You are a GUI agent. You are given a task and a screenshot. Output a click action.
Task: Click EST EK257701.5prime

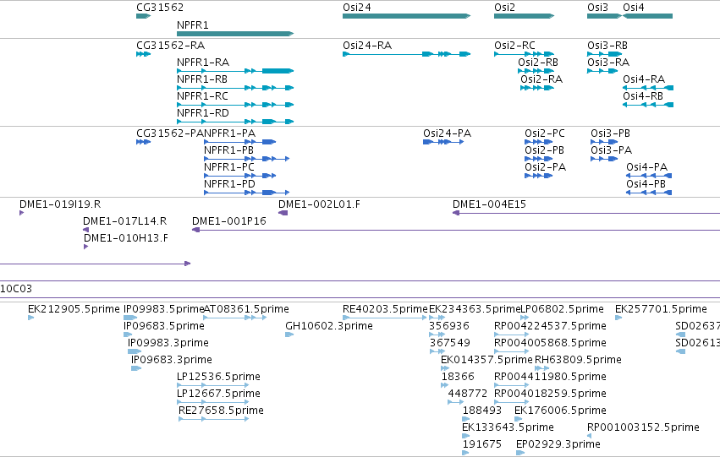pyautogui.click(x=618, y=318)
